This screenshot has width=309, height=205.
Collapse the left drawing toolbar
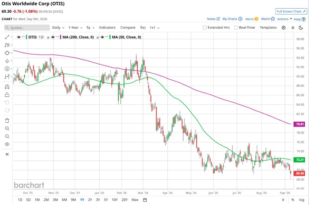[7, 154]
